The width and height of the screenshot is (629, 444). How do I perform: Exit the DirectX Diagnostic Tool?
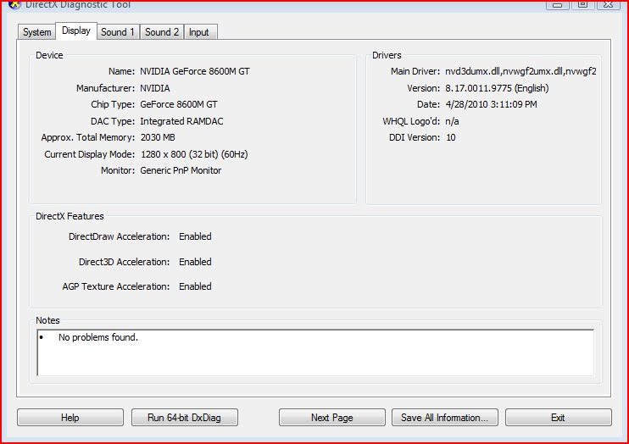pos(558,418)
